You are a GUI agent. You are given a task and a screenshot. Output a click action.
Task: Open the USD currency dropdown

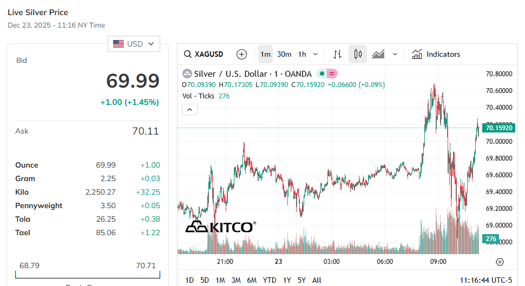click(134, 44)
